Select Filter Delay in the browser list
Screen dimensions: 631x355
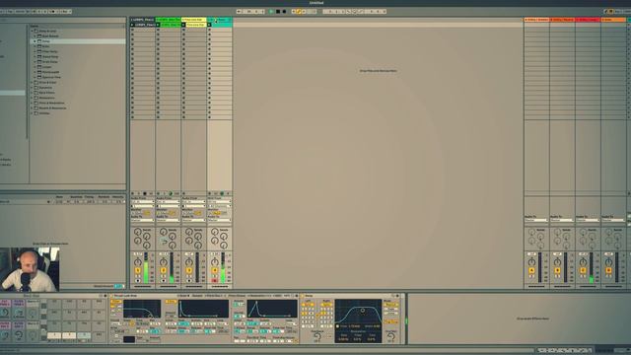[50, 51]
